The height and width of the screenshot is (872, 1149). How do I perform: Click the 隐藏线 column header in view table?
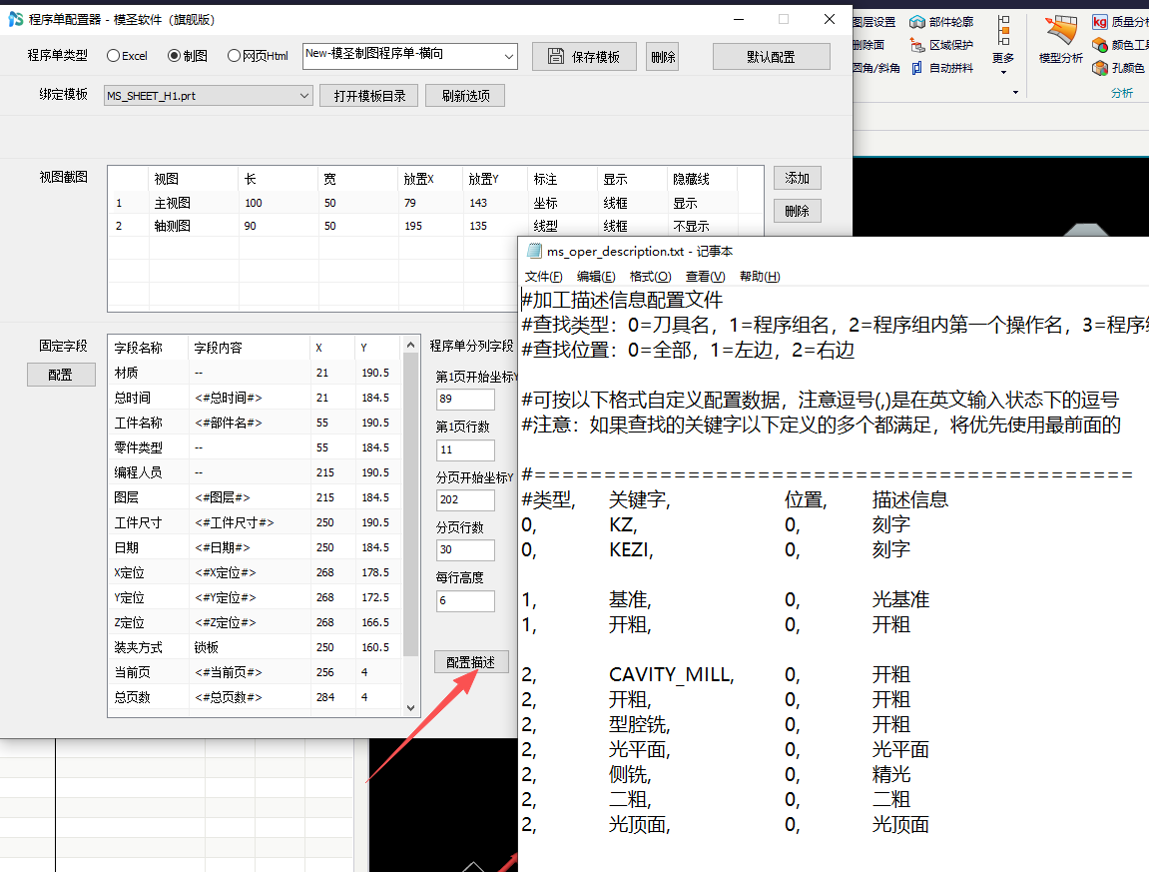[x=702, y=179]
